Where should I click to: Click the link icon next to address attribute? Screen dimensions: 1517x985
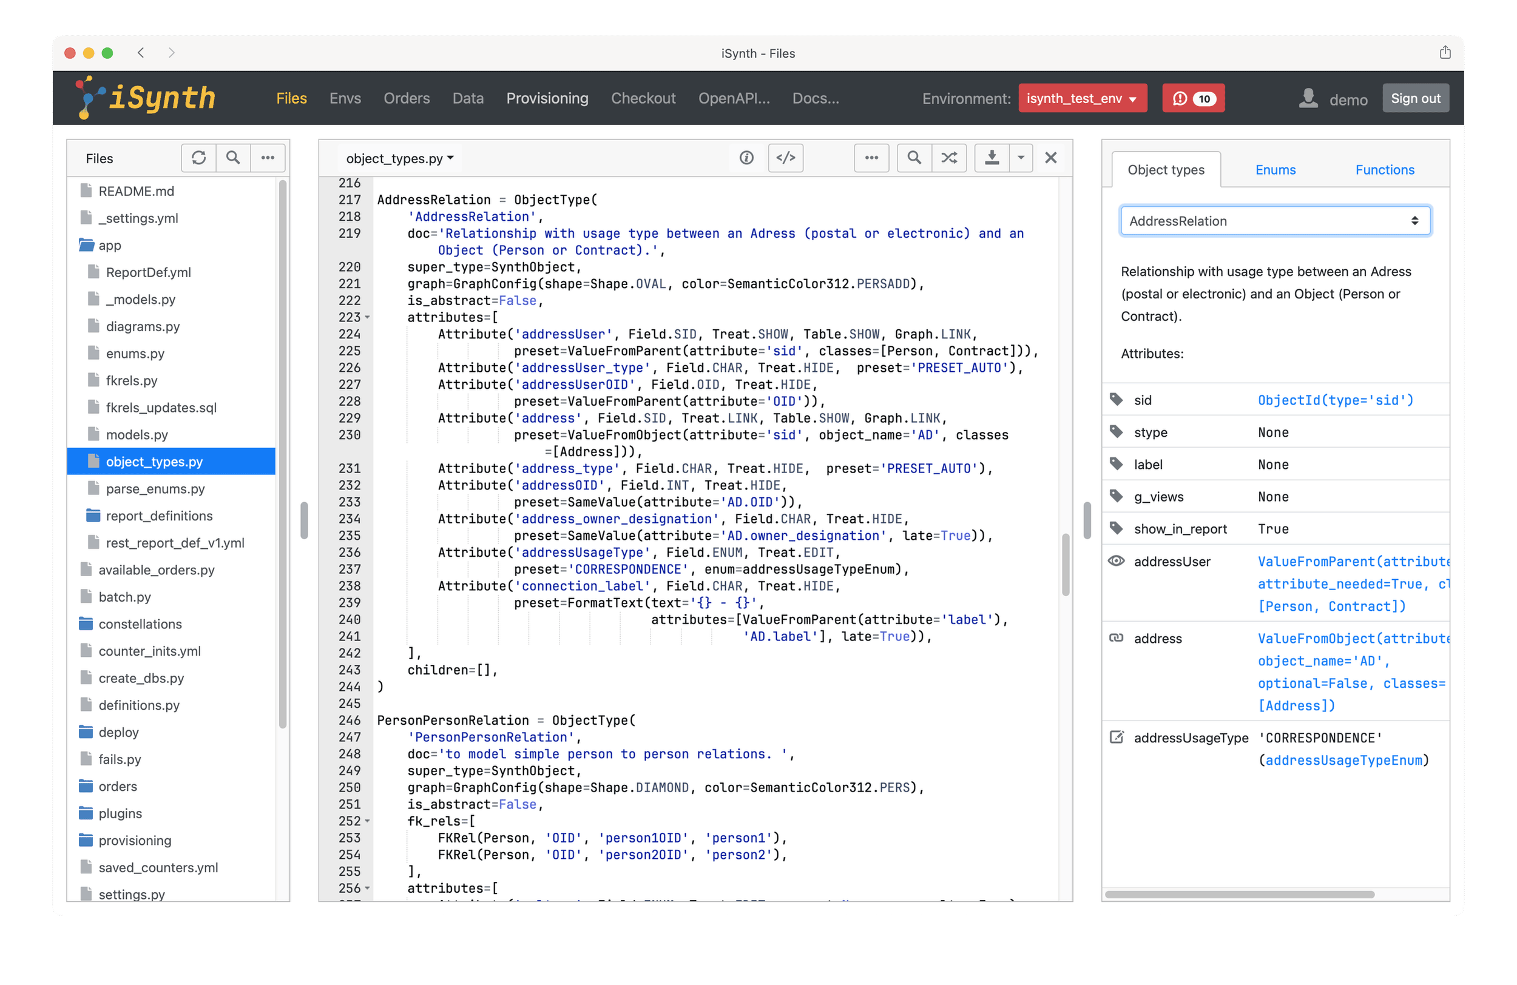pyautogui.click(x=1116, y=638)
